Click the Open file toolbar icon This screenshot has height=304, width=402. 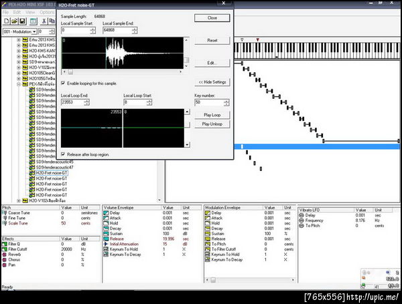coord(14,21)
